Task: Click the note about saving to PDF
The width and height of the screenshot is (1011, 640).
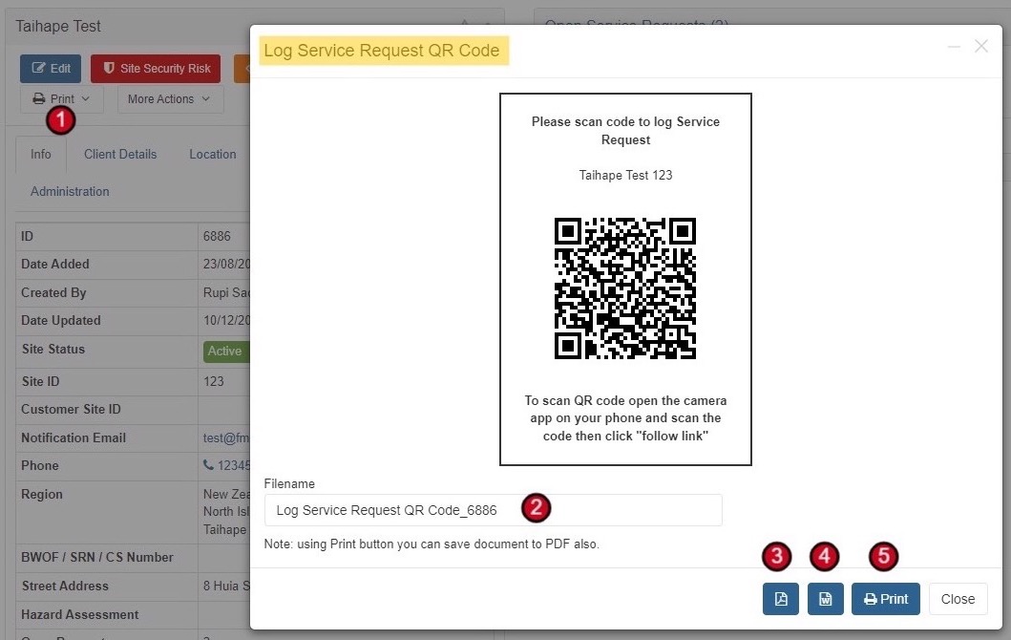Action: coord(432,544)
